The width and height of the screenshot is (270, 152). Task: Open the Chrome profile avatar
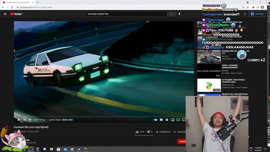pyautogui.click(x=262, y=8)
